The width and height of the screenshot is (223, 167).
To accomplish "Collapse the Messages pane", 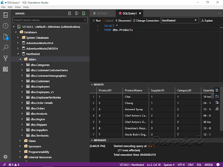I will (92, 140).
